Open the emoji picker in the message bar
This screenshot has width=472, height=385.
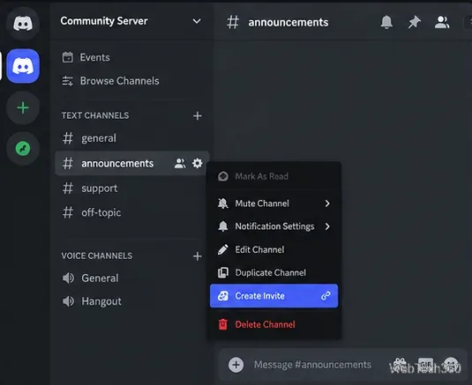click(x=451, y=364)
